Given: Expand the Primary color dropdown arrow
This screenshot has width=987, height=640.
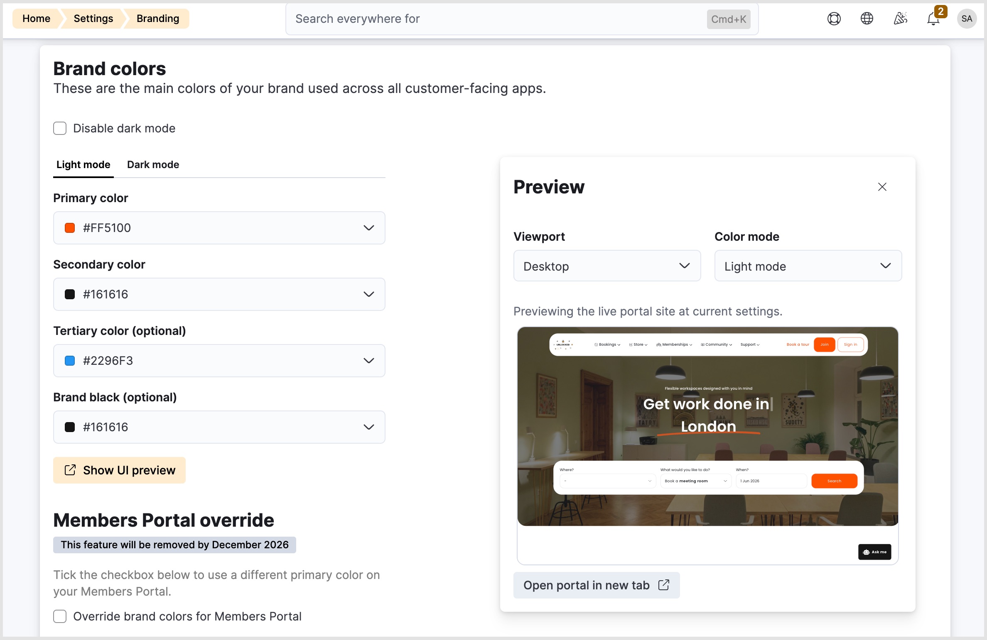Looking at the screenshot, I should (369, 228).
